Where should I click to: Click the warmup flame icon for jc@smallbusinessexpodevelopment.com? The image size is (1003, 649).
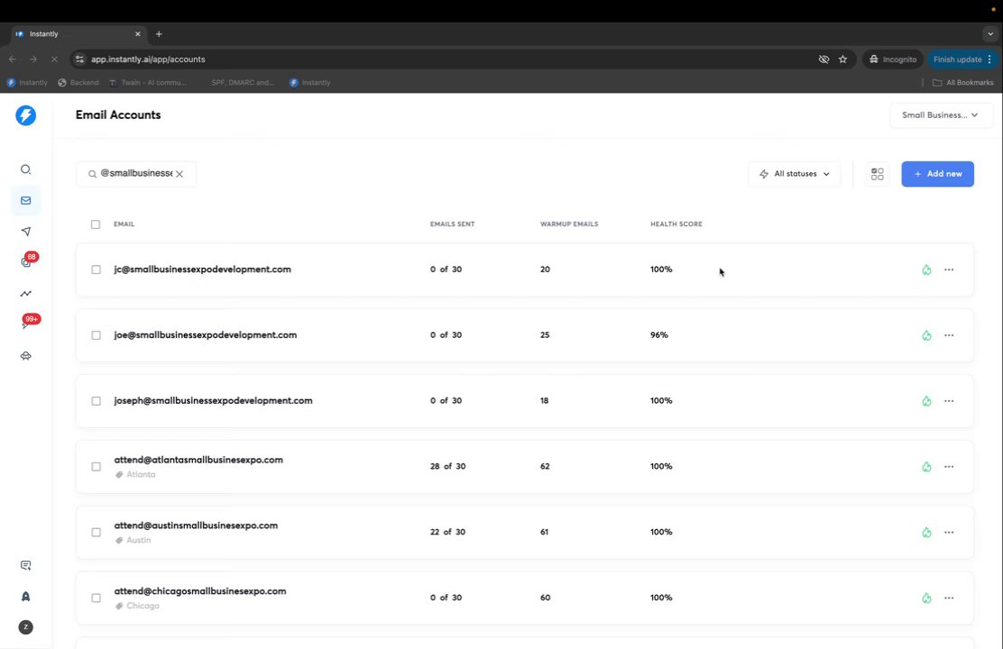tap(926, 270)
